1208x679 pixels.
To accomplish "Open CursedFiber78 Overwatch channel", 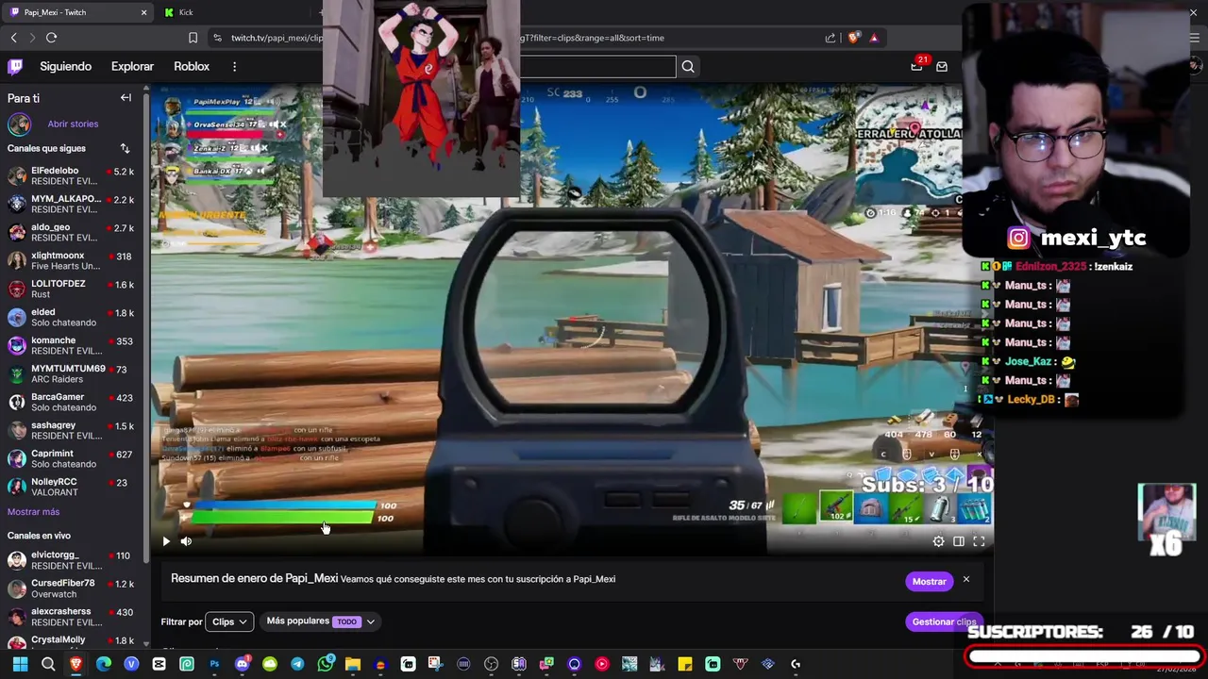I will (x=71, y=589).
